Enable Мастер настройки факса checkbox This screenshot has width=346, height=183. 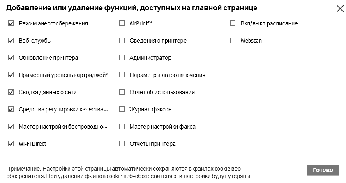coord(122,127)
